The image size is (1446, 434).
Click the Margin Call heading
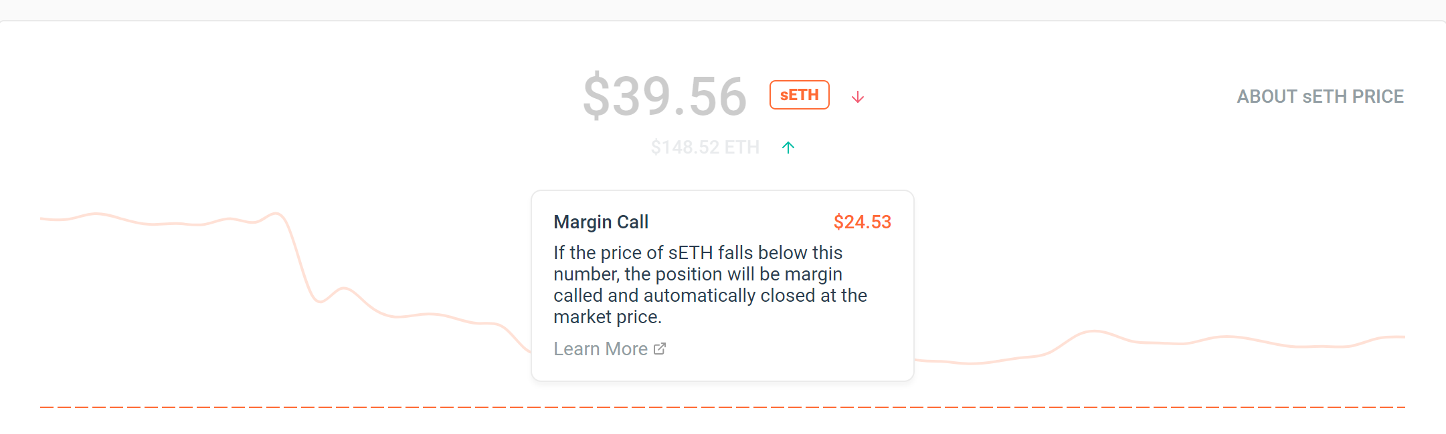[601, 222]
